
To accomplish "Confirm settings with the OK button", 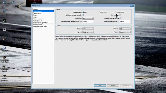I will tap(100, 86).
